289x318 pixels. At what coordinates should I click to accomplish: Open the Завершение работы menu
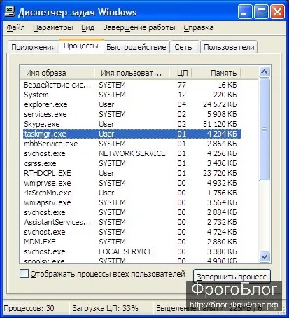(139, 27)
